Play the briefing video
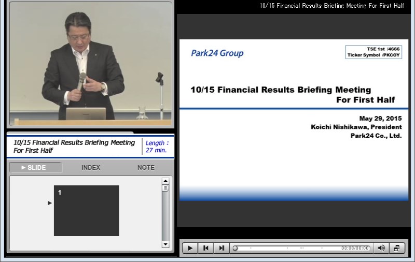415x262 pixels. [190, 248]
